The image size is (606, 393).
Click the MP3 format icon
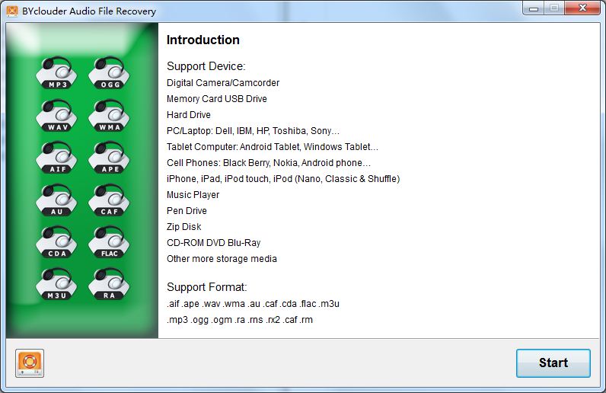click(x=56, y=73)
